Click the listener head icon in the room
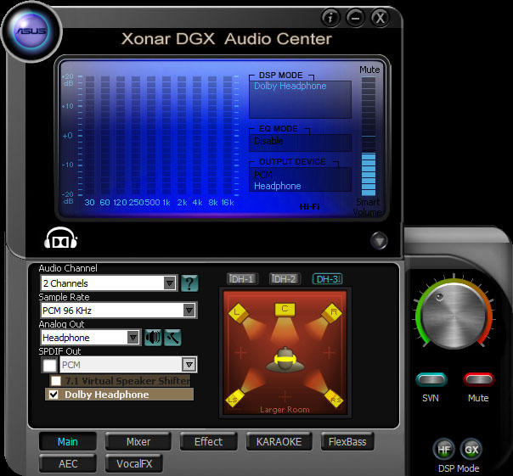The height and width of the screenshot is (476, 513). pyautogui.click(x=285, y=360)
